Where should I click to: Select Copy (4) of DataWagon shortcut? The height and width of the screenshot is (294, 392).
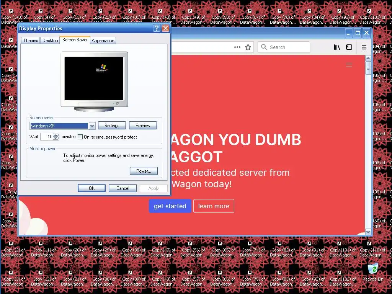tap(44, 16)
